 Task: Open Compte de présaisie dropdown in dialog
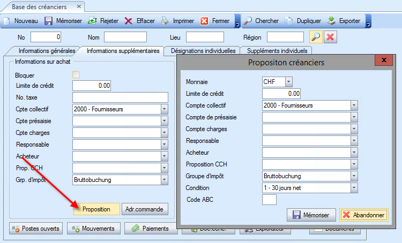(354, 117)
